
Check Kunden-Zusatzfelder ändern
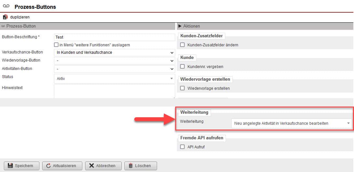point(182,45)
